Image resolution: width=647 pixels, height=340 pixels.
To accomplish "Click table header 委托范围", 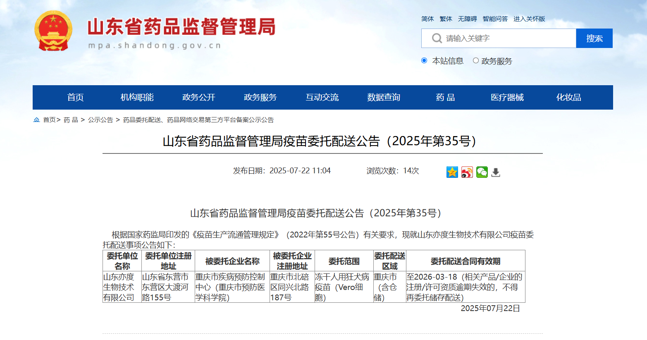I will coord(344,261).
